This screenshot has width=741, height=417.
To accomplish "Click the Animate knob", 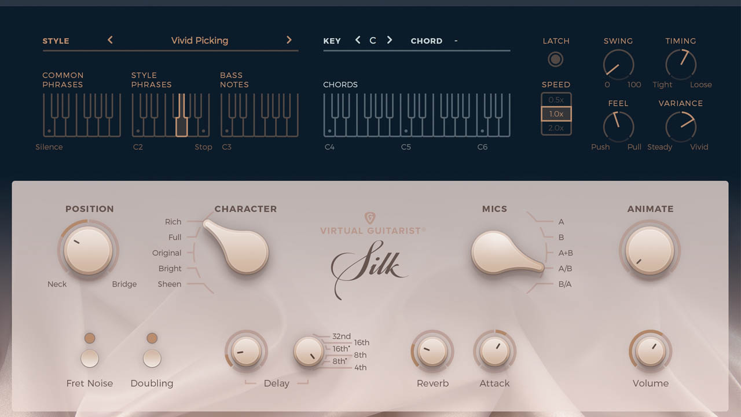I will (650, 250).
